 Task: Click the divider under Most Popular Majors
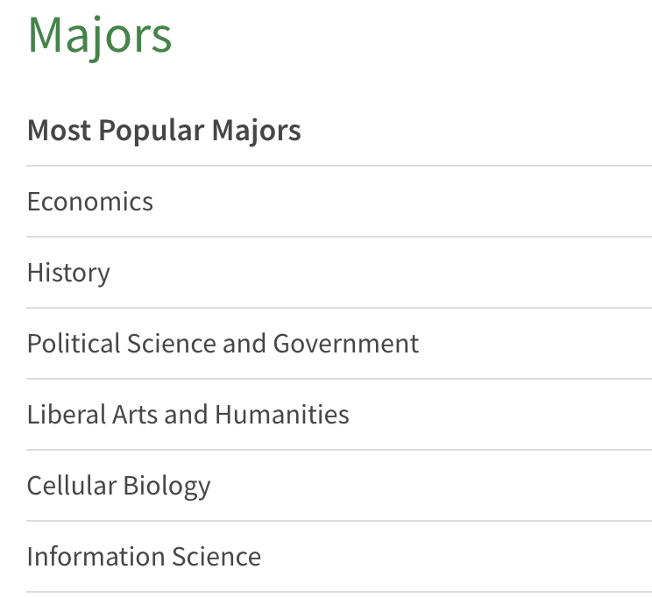pyautogui.click(x=339, y=166)
